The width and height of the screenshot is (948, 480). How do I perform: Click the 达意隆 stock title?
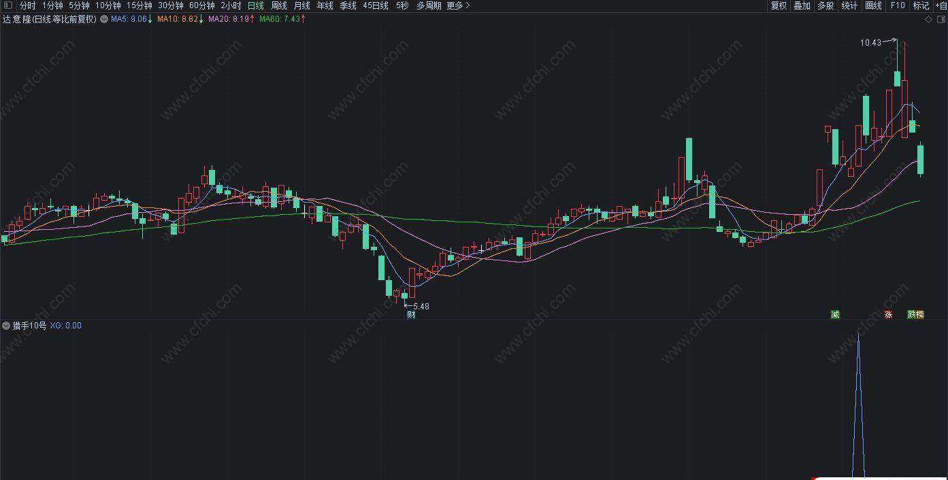[x=16, y=19]
